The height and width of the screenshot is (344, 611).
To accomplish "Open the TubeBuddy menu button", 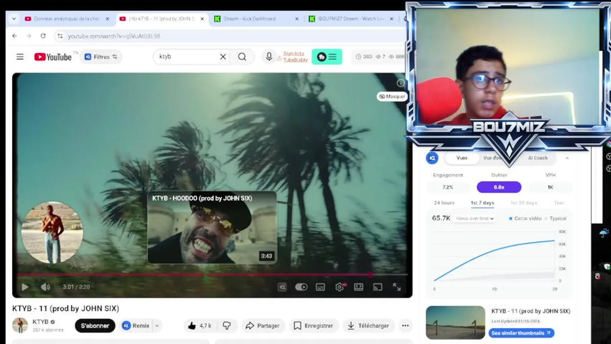I will (327, 57).
